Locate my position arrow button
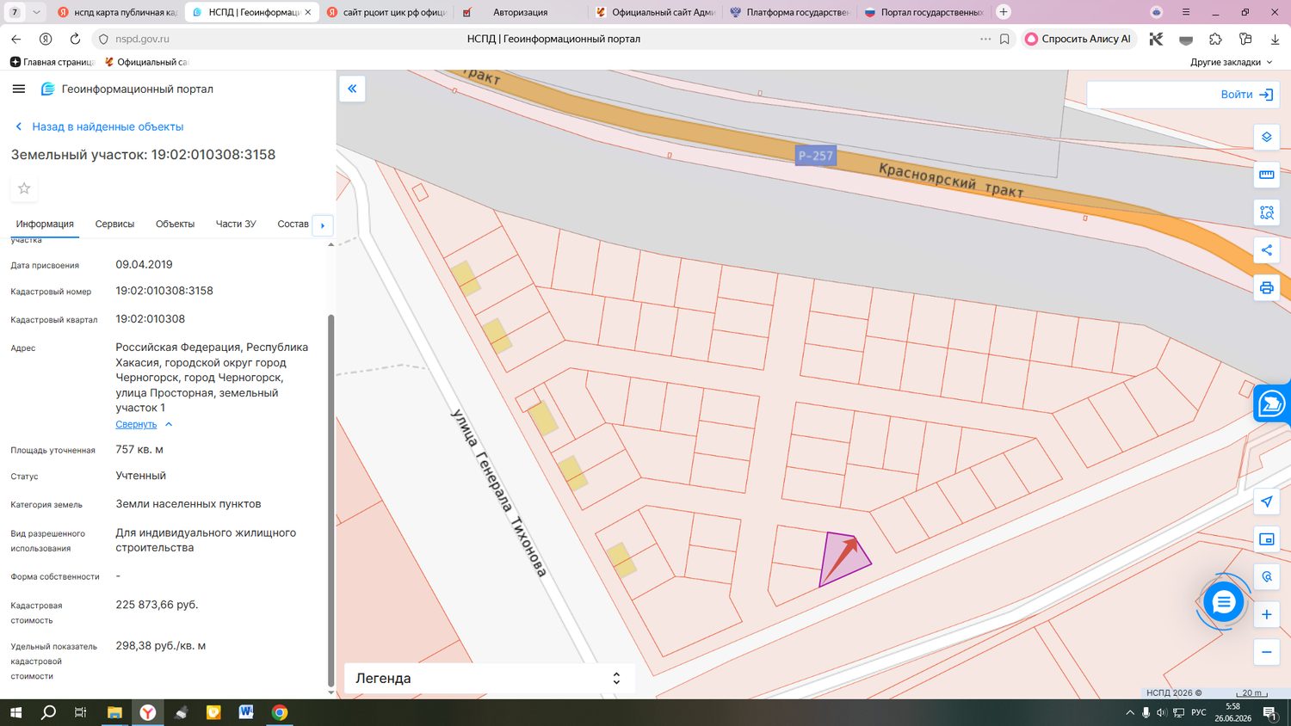 [x=1266, y=501]
